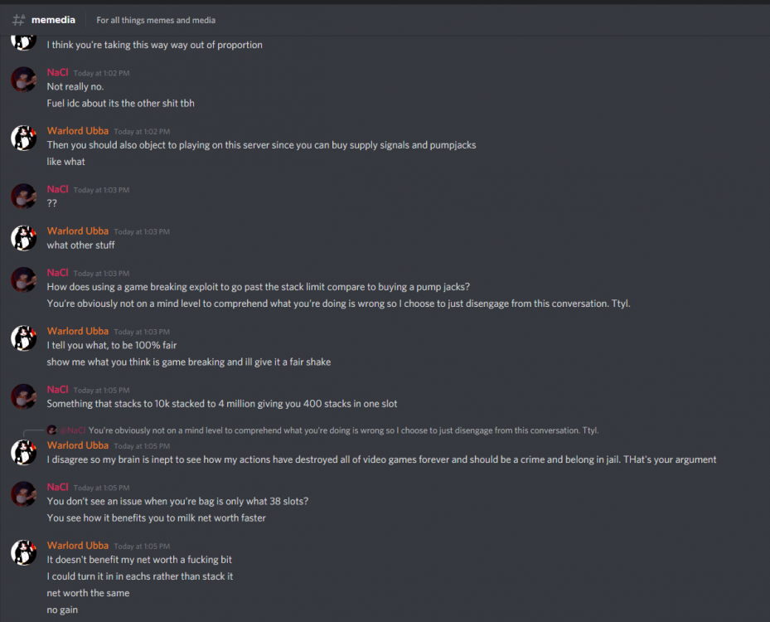Open the memedia channel name in header
The image size is (770, 622).
pos(53,20)
